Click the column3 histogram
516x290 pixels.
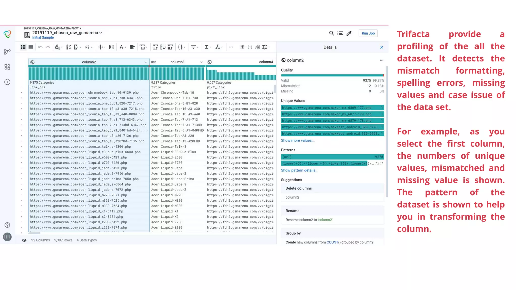(x=177, y=74)
